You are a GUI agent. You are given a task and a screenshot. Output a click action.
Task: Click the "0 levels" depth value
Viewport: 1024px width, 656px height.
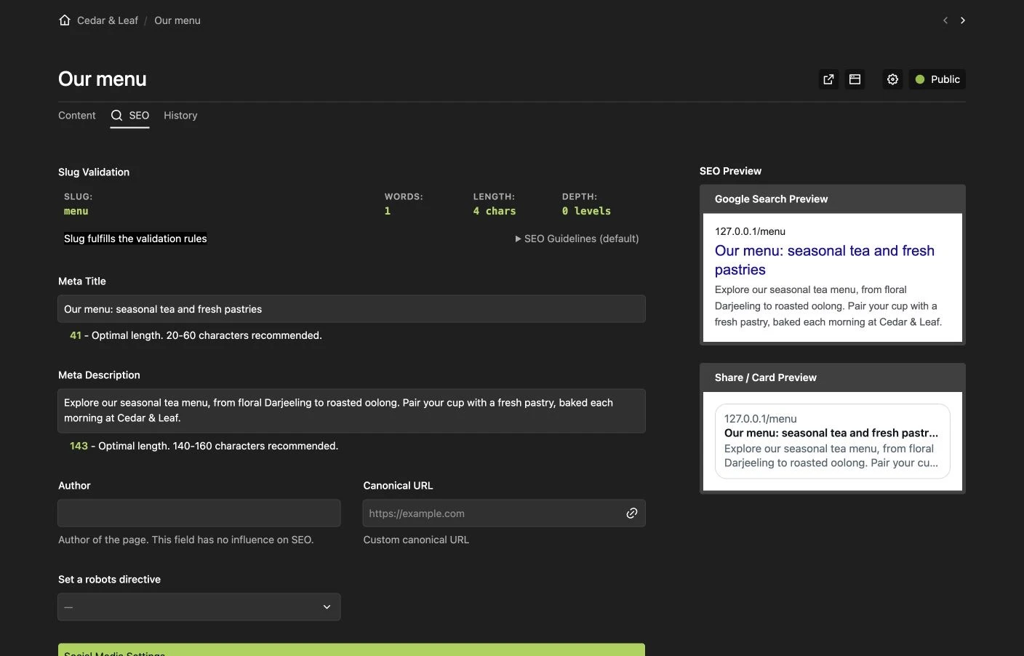coord(586,211)
